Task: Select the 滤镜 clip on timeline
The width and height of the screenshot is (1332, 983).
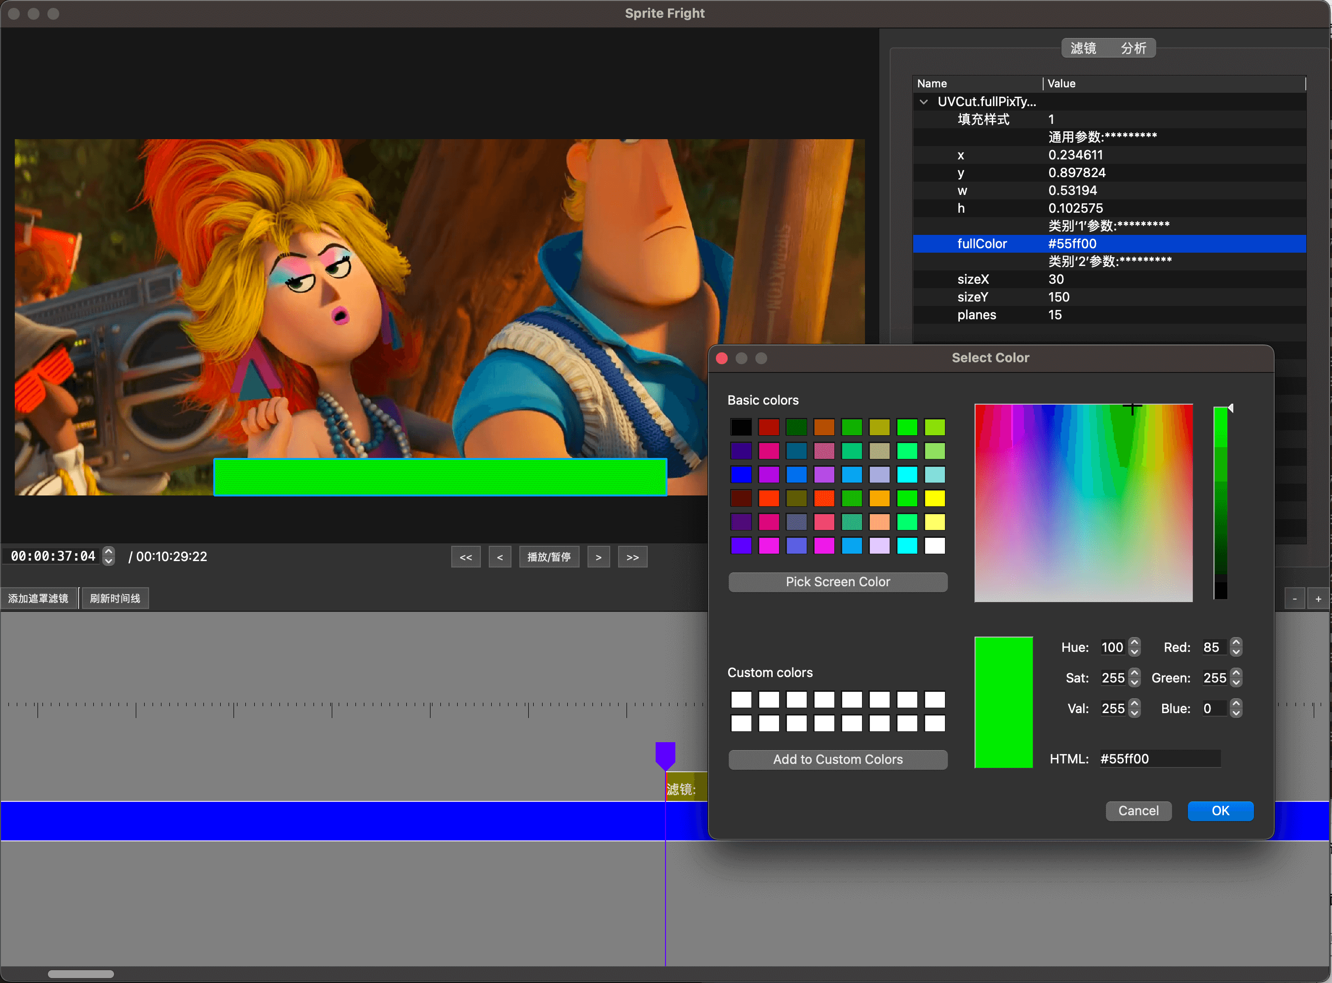Action: point(686,788)
